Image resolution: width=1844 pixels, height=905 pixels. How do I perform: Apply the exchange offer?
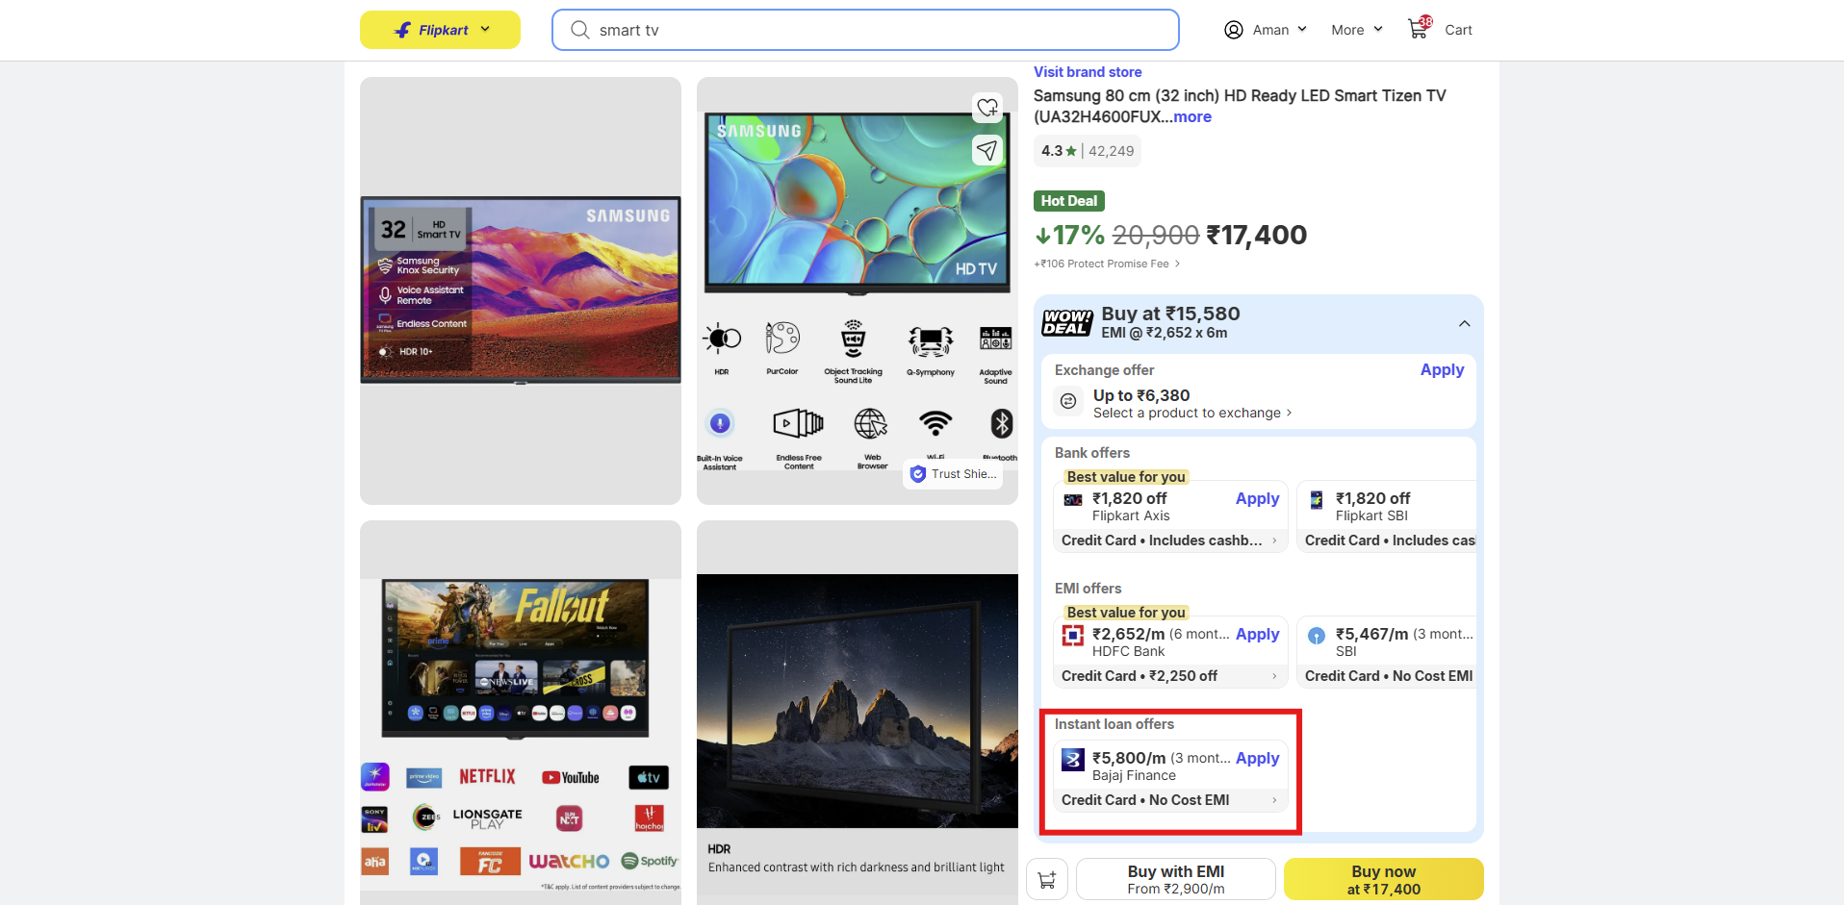click(1442, 369)
